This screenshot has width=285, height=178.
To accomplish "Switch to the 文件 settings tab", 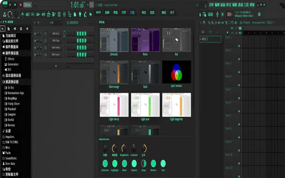I will pos(124,12).
